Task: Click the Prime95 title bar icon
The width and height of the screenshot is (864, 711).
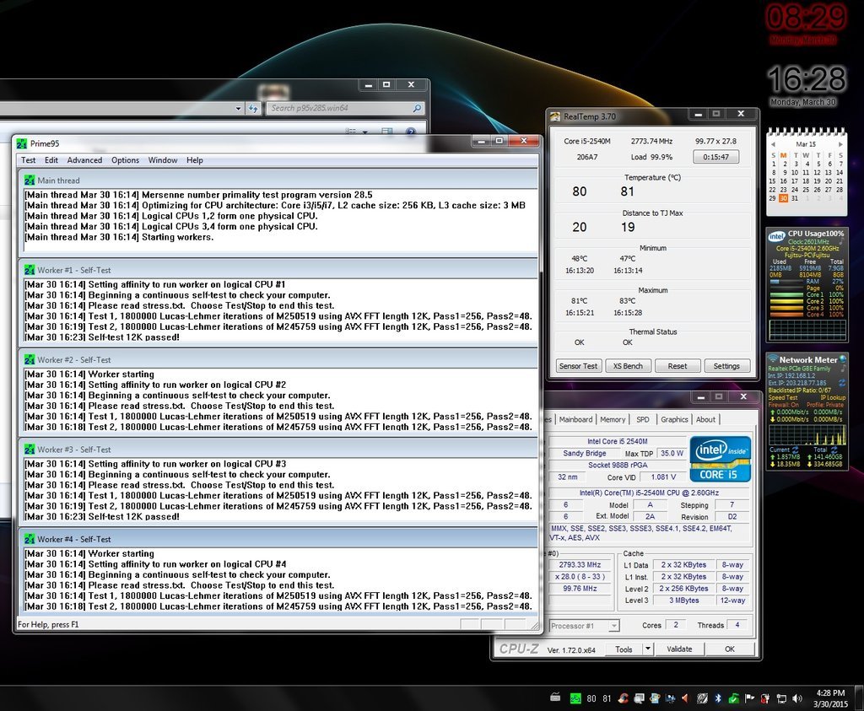Action: pos(21,143)
